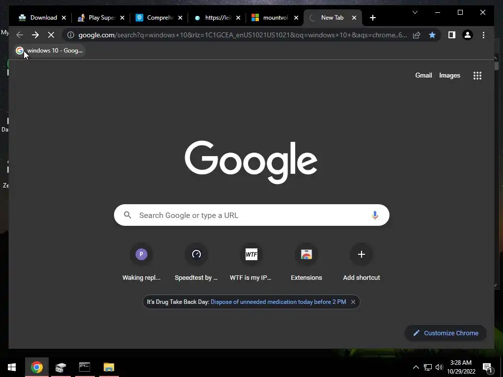Close the mountvol tab
The image size is (503, 377).
[x=296, y=18]
